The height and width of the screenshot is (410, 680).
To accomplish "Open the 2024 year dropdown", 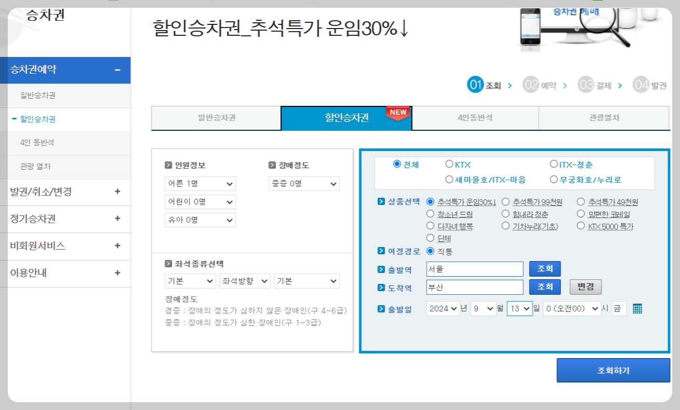I will point(443,308).
